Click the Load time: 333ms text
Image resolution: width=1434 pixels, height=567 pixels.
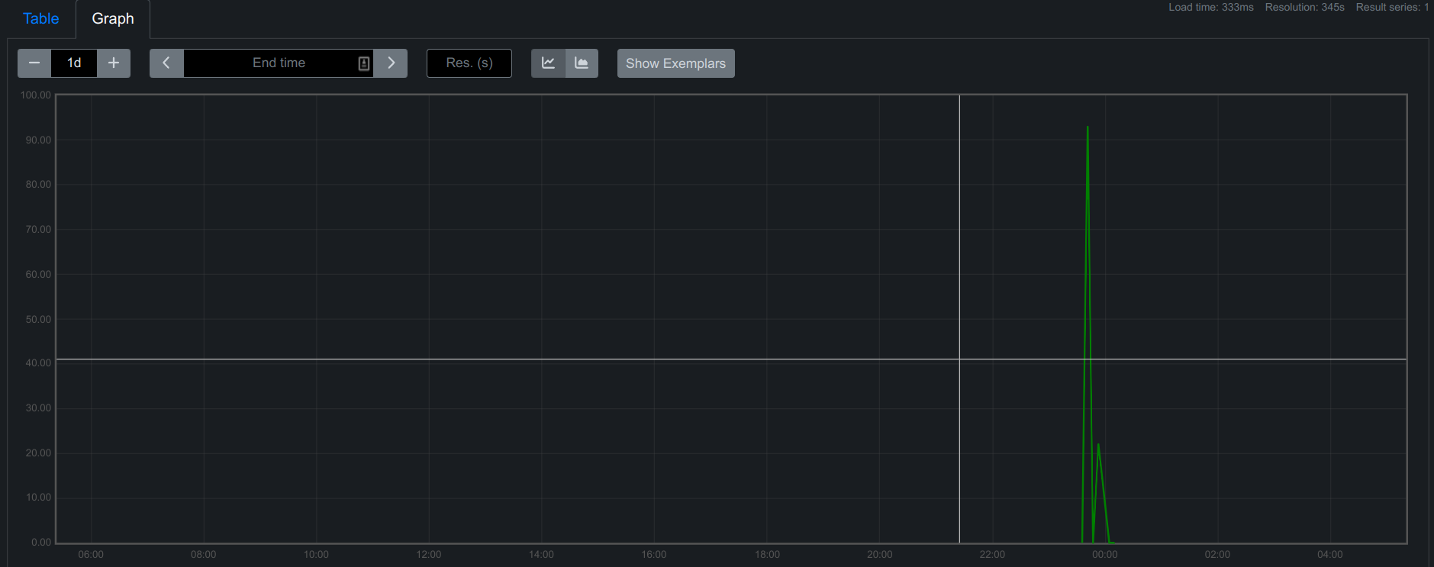tap(1211, 7)
